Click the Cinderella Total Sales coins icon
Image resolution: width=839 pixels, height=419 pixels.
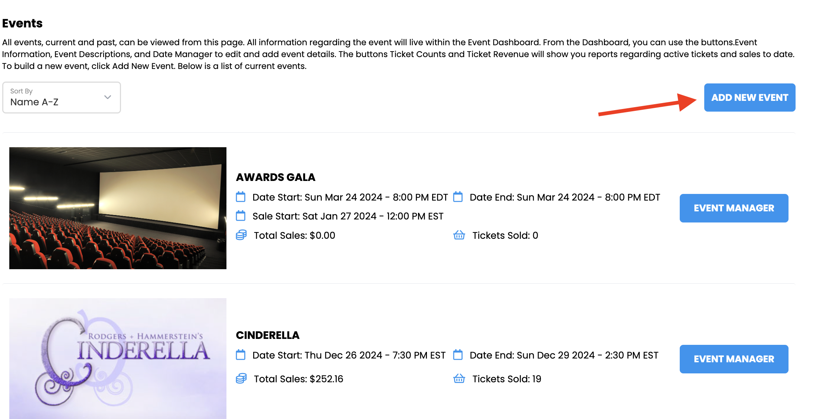pos(241,379)
